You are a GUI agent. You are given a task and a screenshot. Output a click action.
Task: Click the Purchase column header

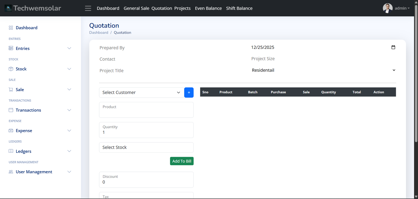[278, 92]
